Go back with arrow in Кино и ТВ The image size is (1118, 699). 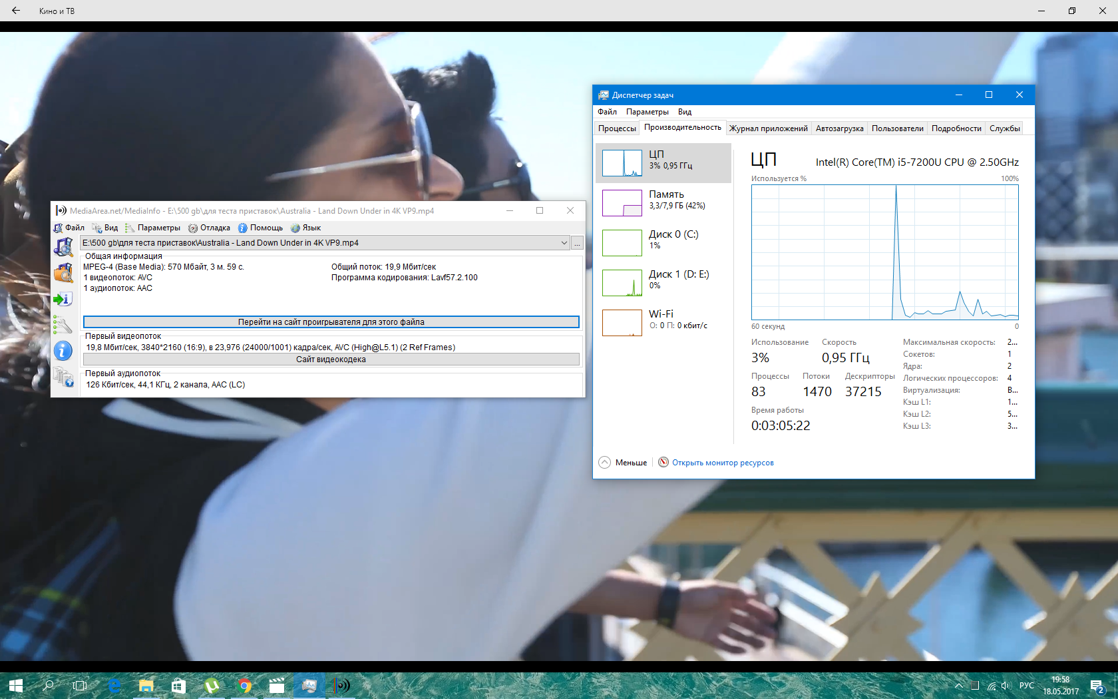[x=16, y=11]
